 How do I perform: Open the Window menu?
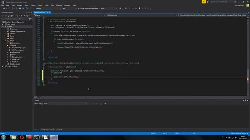click(x=67, y=5)
